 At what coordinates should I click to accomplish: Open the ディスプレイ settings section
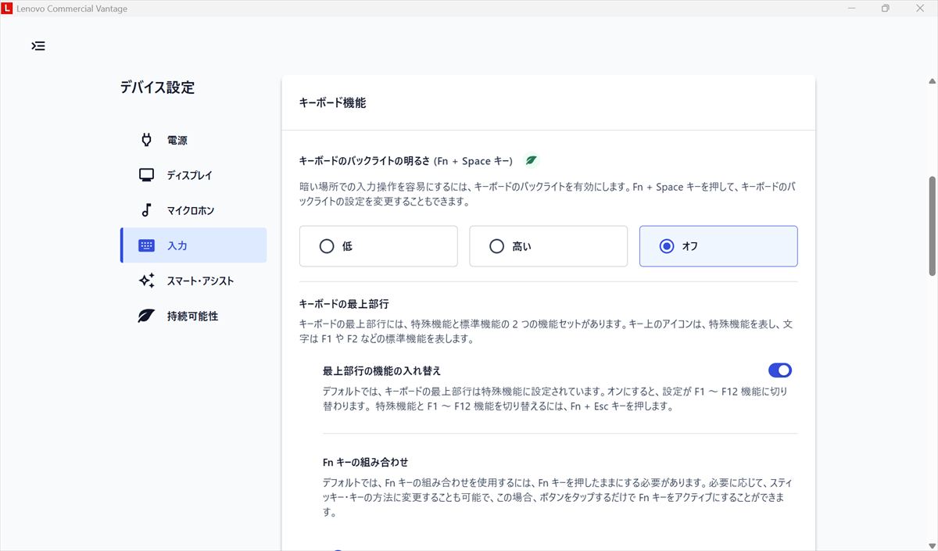(189, 176)
